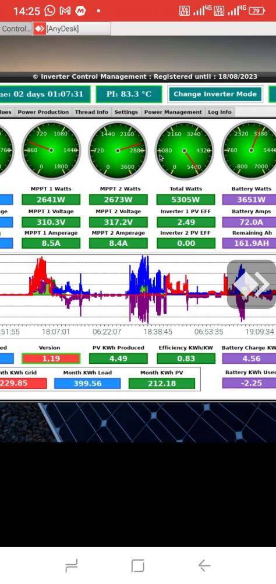Image resolution: width=276 pixels, height=584 pixels.
Task: Tap the AnyDesk logo in tab title
Action: (40, 29)
